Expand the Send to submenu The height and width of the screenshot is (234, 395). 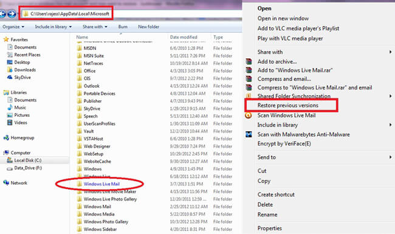pyautogui.click(x=390, y=157)
